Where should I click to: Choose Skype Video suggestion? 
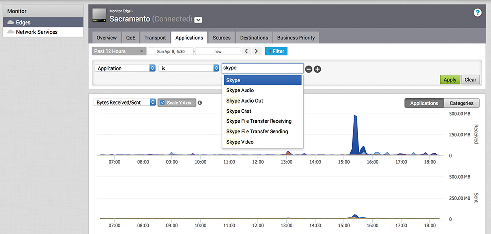pos(263,142)
